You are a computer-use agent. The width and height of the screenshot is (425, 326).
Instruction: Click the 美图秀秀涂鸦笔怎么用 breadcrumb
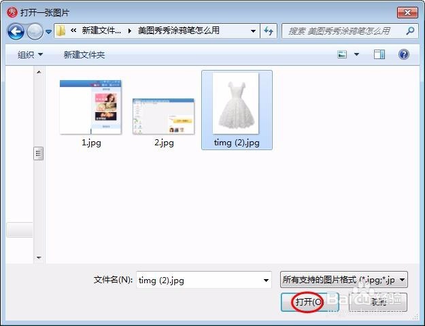click(179, 31)
